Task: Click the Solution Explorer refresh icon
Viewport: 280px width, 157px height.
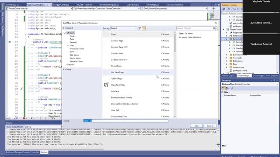Action: click(x=238, y=9)
